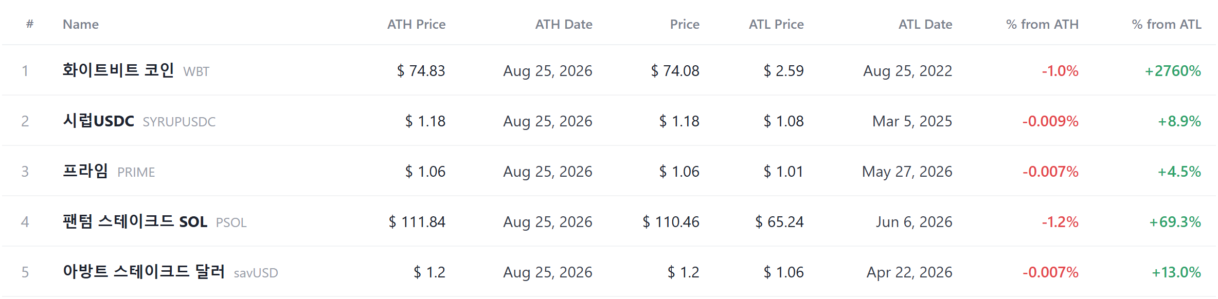Sort by ATL Price column
Image resolution: width=1218 pixels, height=299 pixels.
776,24
